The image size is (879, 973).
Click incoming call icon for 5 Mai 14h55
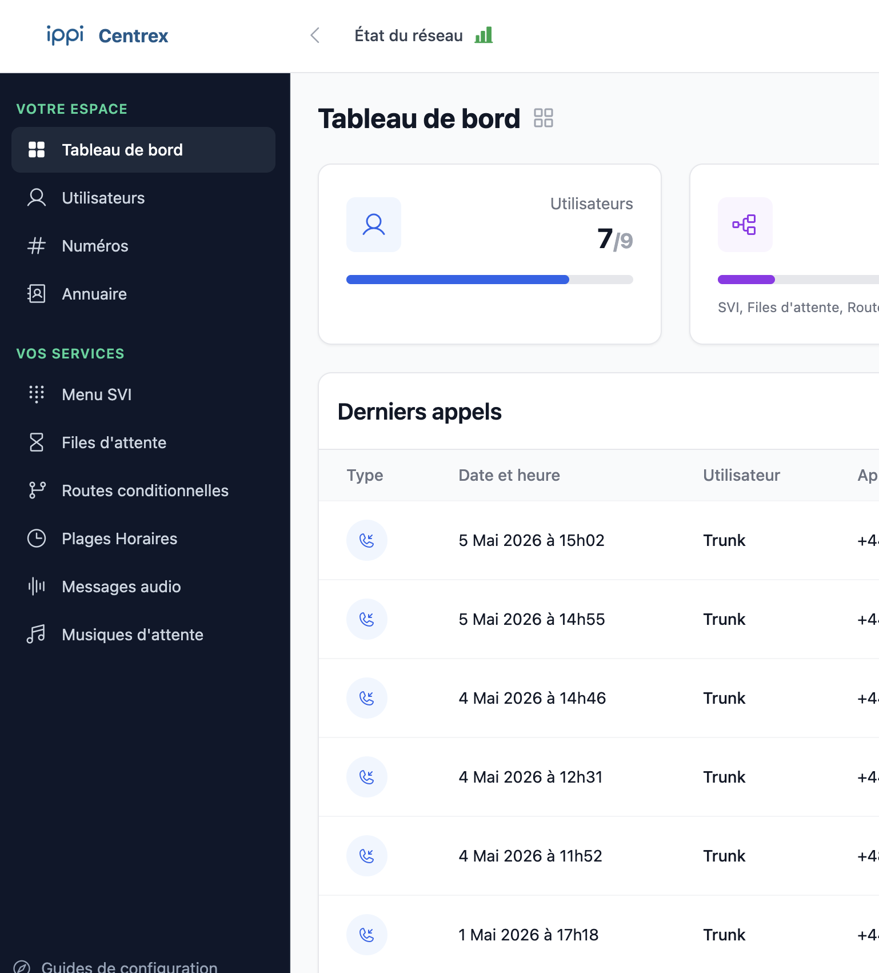click(x=367, y=619)
